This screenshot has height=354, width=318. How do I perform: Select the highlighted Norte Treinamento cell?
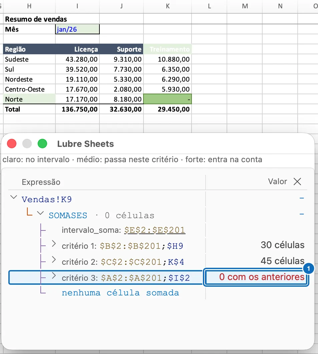(168, 99)
